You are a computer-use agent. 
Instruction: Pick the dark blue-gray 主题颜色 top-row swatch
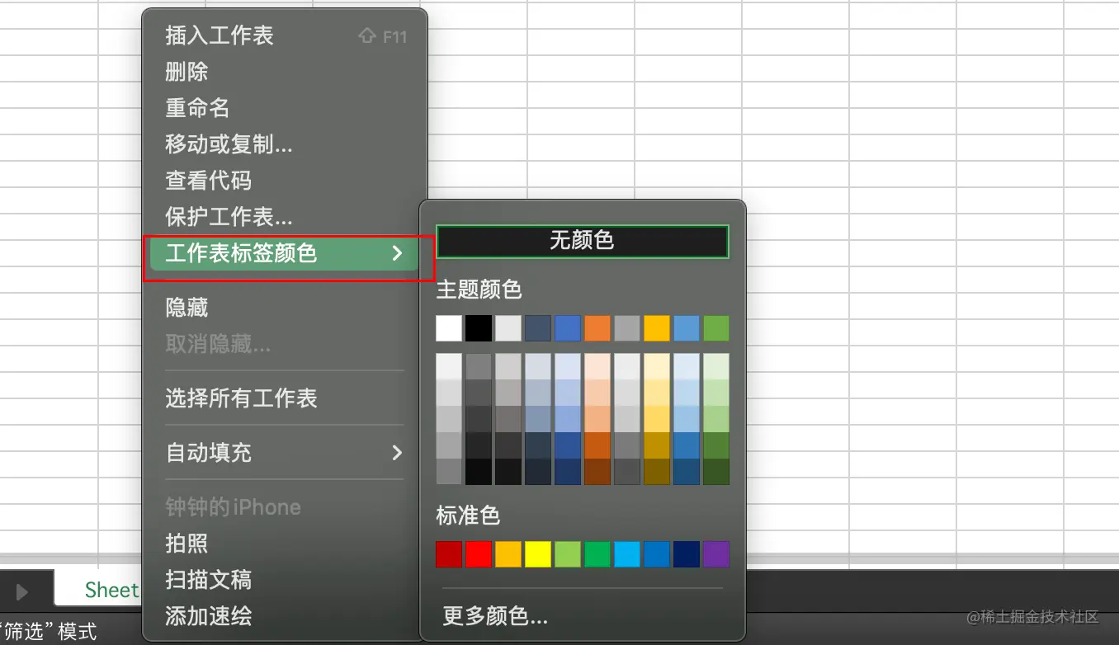click(x=538, y=328)
